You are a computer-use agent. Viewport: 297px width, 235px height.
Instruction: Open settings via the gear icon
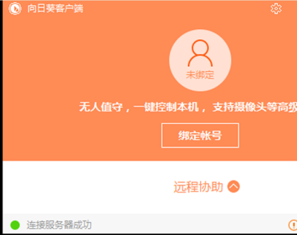(276, 9)
